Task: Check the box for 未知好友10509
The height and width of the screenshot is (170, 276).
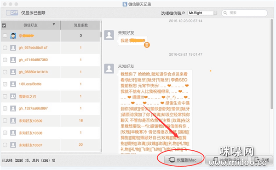Action: [x=5, y=121]
